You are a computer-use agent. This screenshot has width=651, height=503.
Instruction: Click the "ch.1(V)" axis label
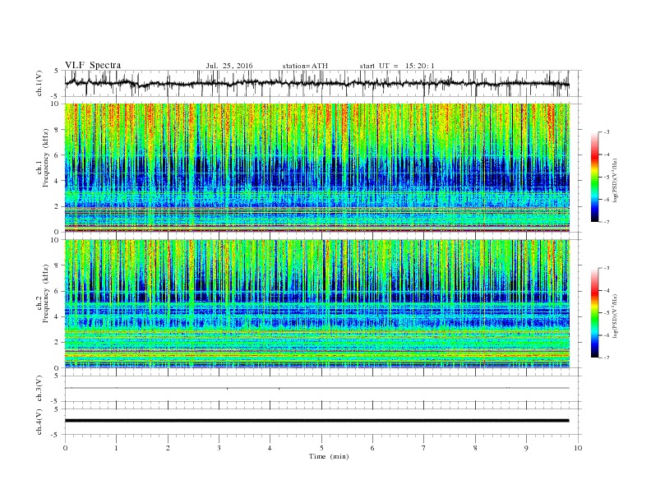point(39,83)
